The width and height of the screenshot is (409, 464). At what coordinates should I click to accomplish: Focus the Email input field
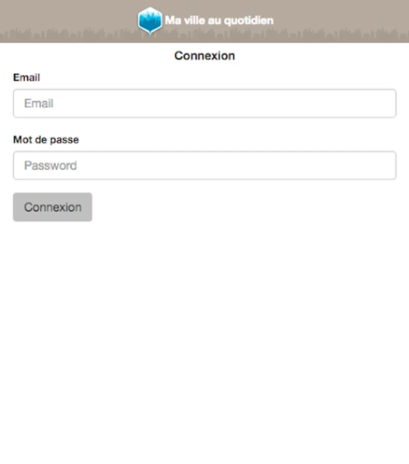tap(204, 103)
